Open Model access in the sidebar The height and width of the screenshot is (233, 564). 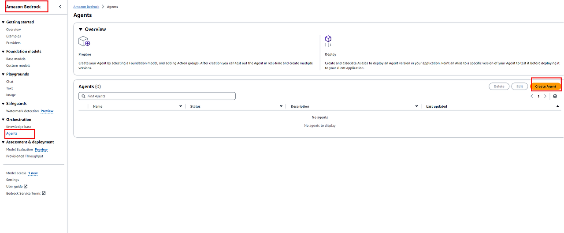point(16,173)
